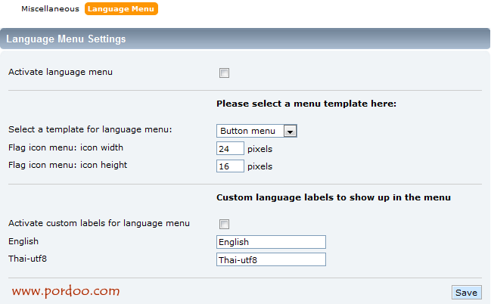Select the orange Language Menu tab

click(121, 9)
